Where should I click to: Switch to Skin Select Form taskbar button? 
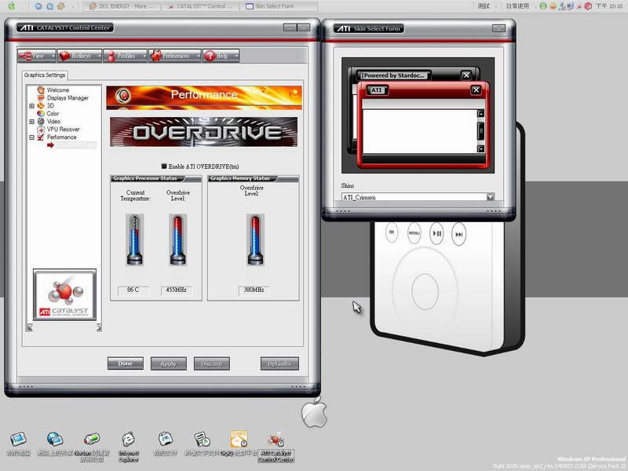point(279,6)
